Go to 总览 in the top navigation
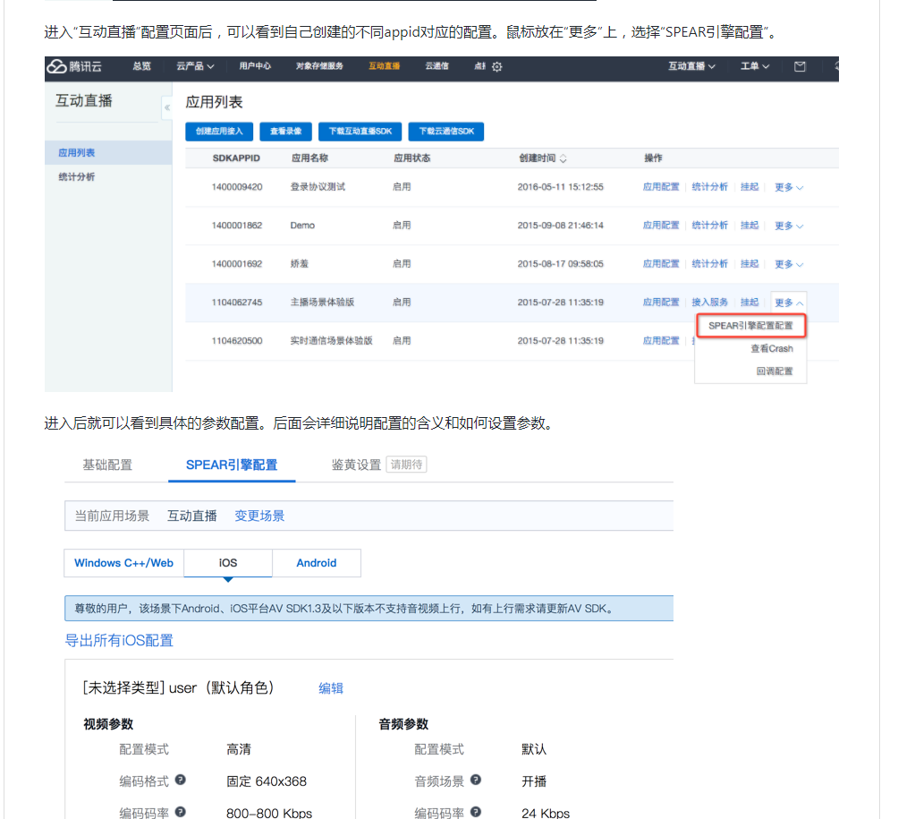The width and height of the screenshot is (898, 819). point(141,66)
